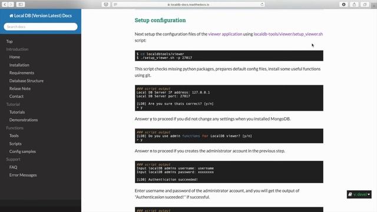The width and height of the screenshot is (377, 212).
Task: Open Relase Note in the sidebar
Action: [x=20, y=88]
